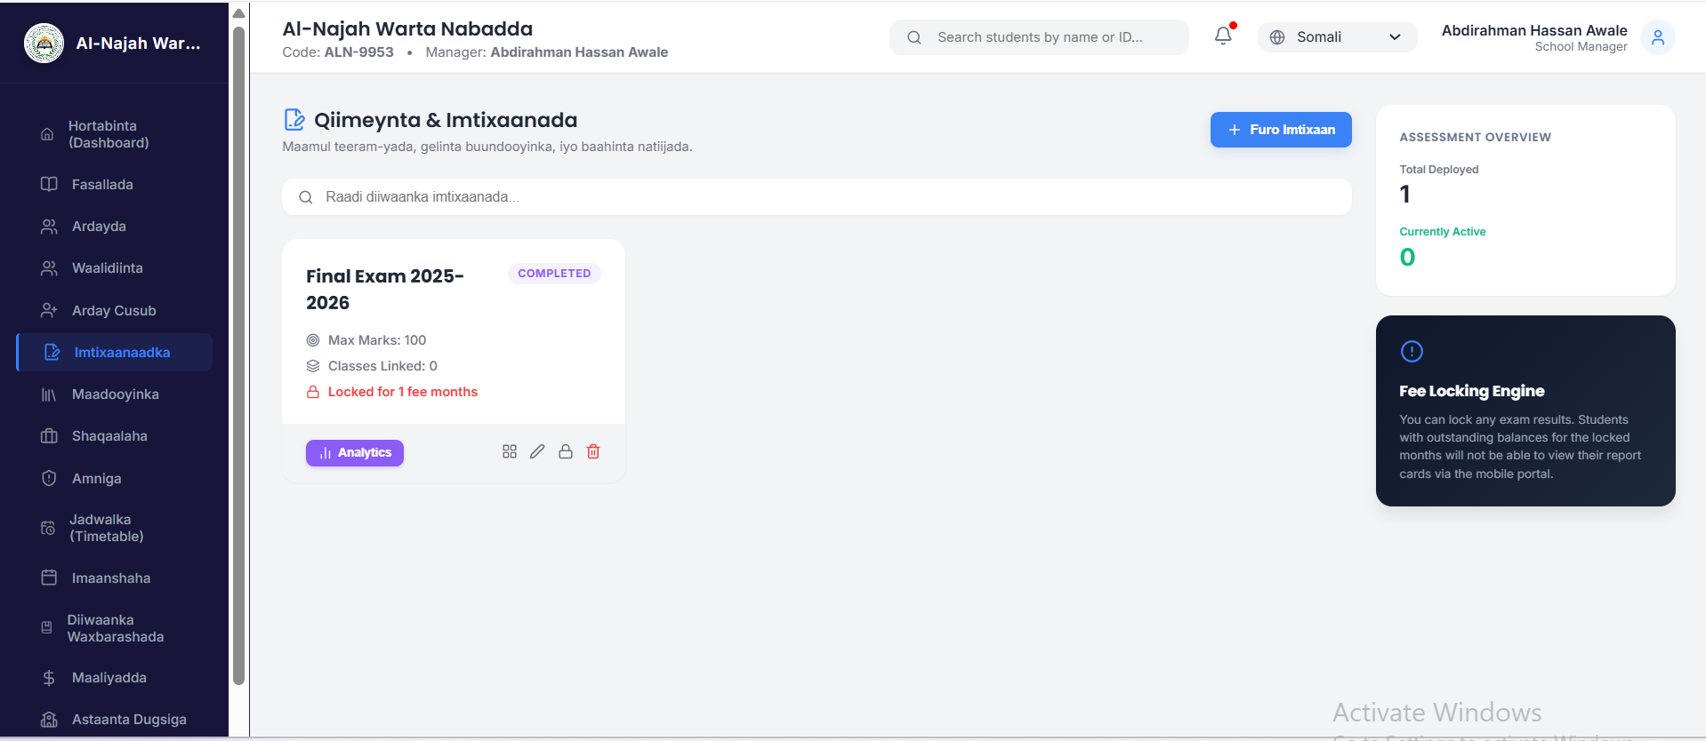Viewport: 1706px width, 741px height.
Task: Click the pencil edit icon on exam card
Action: (537, 451)
